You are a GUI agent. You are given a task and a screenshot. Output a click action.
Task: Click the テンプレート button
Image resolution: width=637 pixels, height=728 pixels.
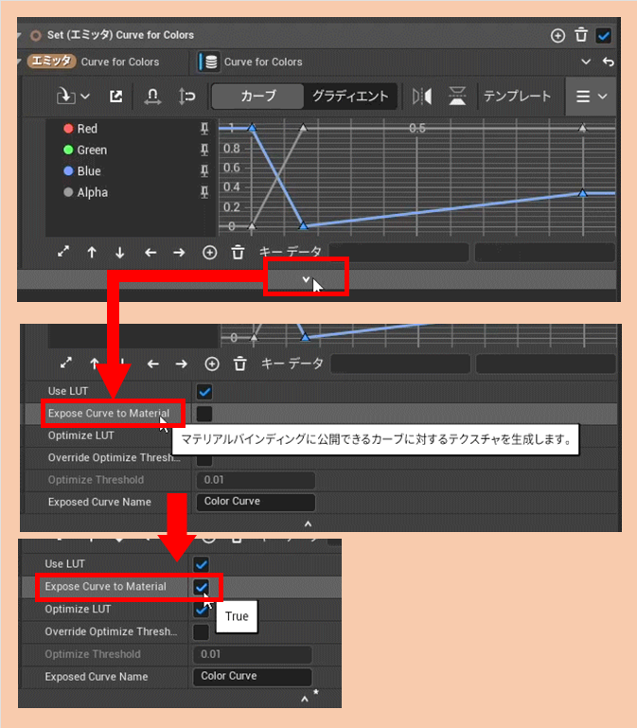517,97
